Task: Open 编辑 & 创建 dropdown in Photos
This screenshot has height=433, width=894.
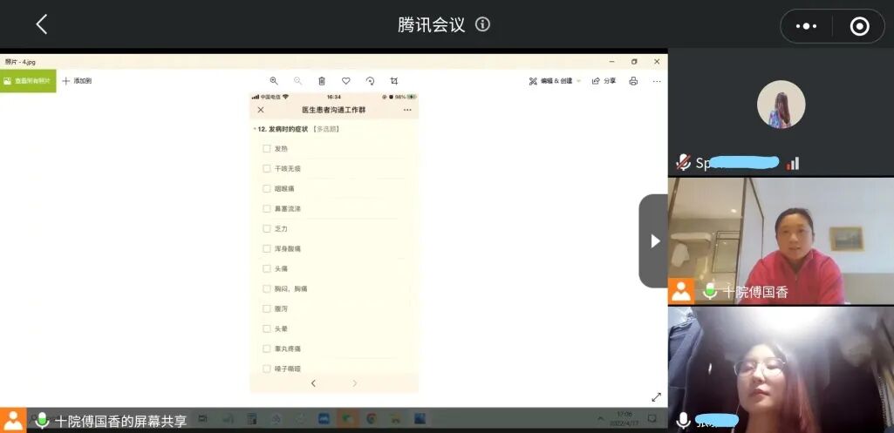Action: (x=555, y=81)
